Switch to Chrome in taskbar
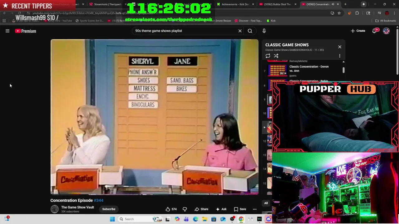Viewport: 399px width, 224px height. (x=241, y=219)
